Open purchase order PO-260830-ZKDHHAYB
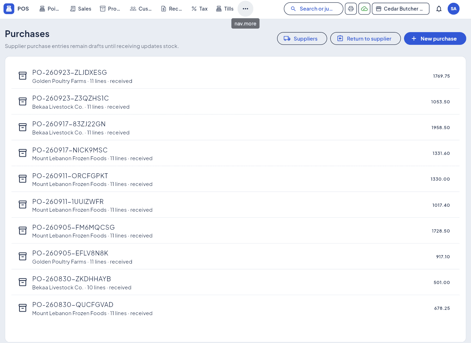This screenshot has height=343, width=471. 235,282
